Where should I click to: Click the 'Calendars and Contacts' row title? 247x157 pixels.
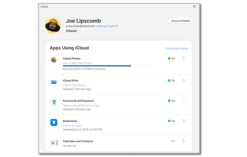click(x=78, y=141)
